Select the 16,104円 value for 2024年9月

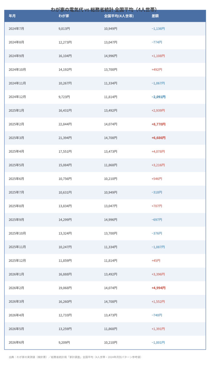point(65,56)
